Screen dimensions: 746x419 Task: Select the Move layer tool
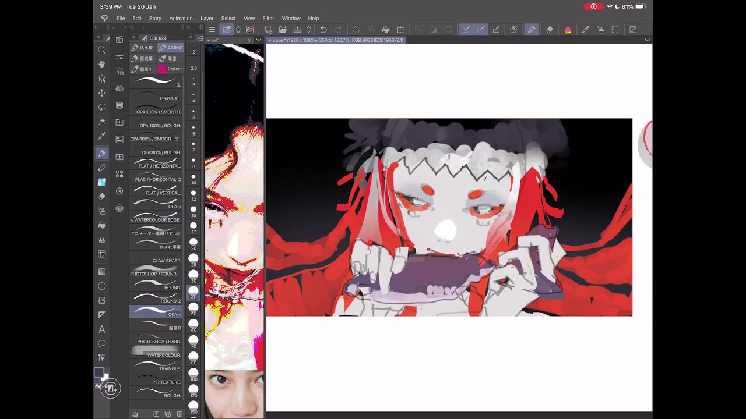[101, 93]
